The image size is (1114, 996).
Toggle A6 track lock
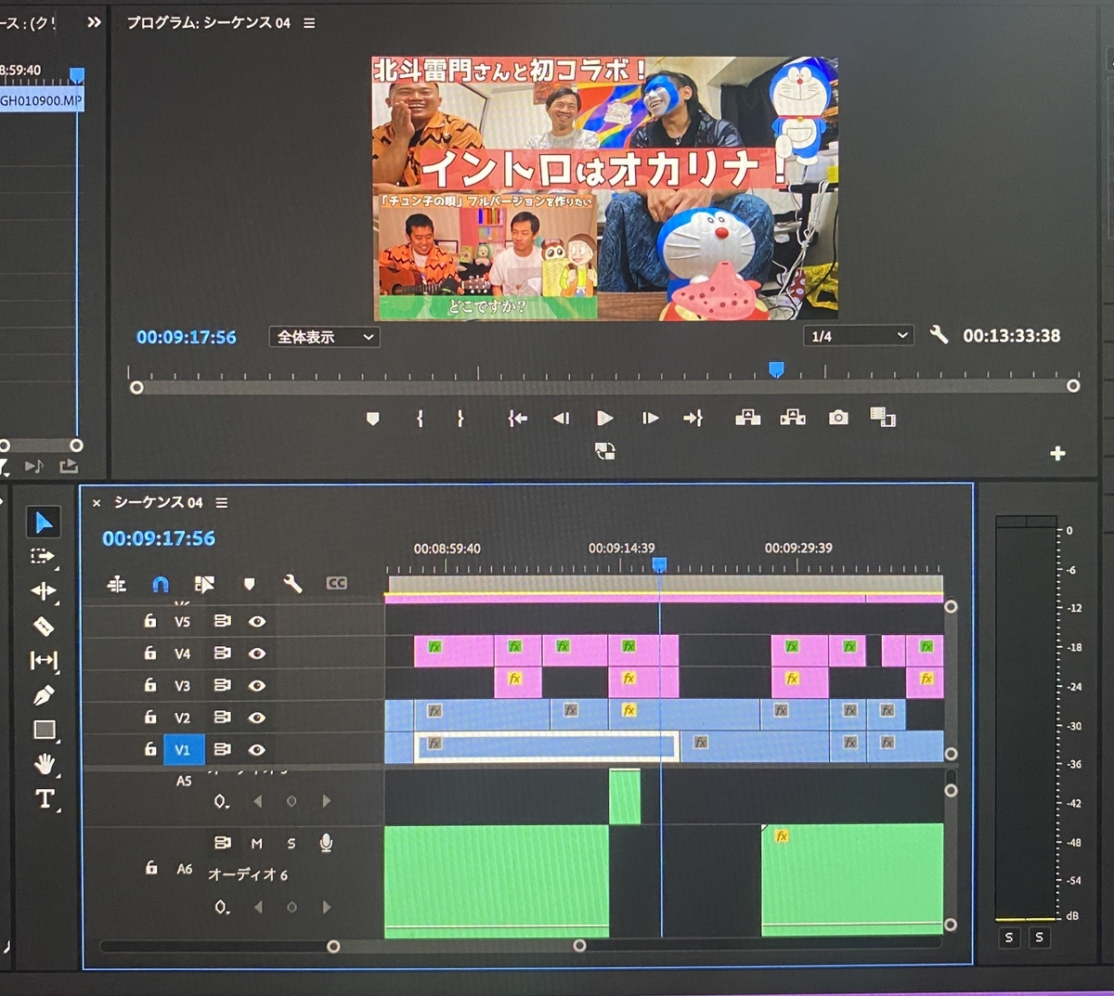coord(150,868)
